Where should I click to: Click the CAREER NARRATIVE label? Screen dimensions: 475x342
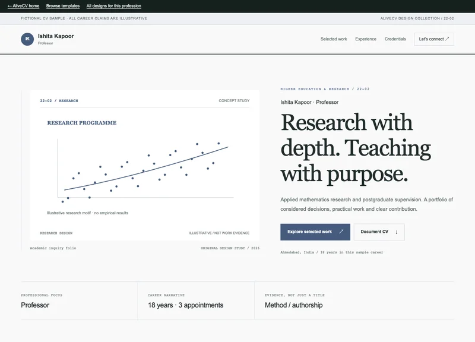pos(166,295)
